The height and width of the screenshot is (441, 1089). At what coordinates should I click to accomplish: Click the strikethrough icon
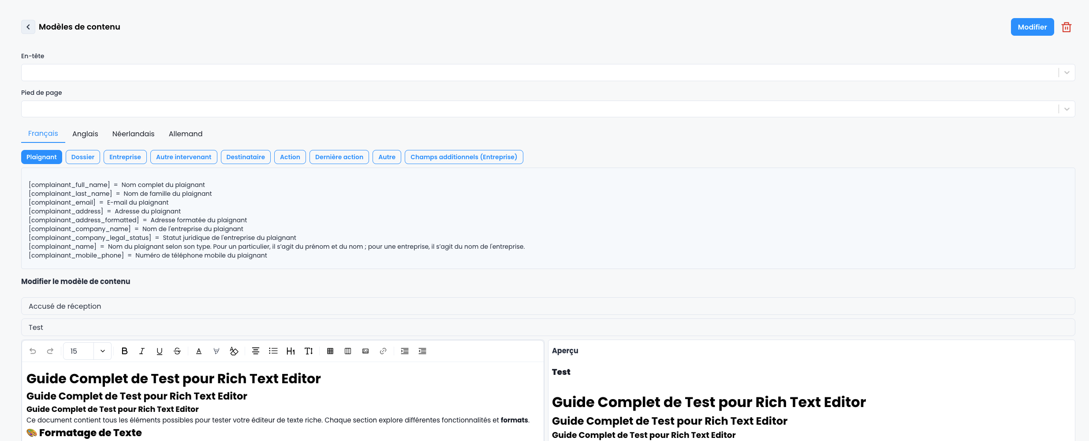point(177,351)
